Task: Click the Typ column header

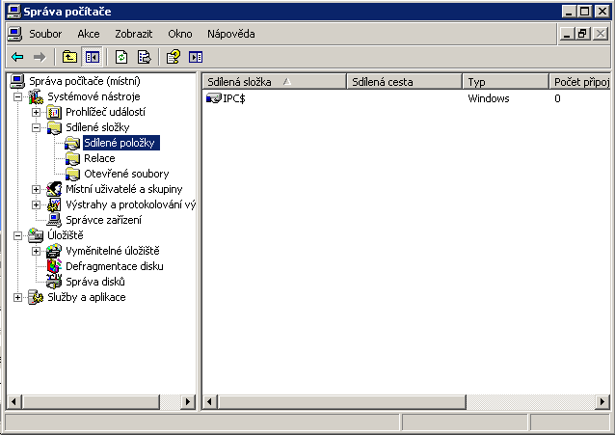Action: [x=505, y=82]
